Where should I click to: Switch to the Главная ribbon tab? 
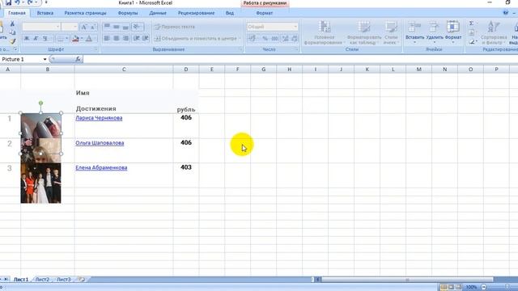[x=17, y=13]
